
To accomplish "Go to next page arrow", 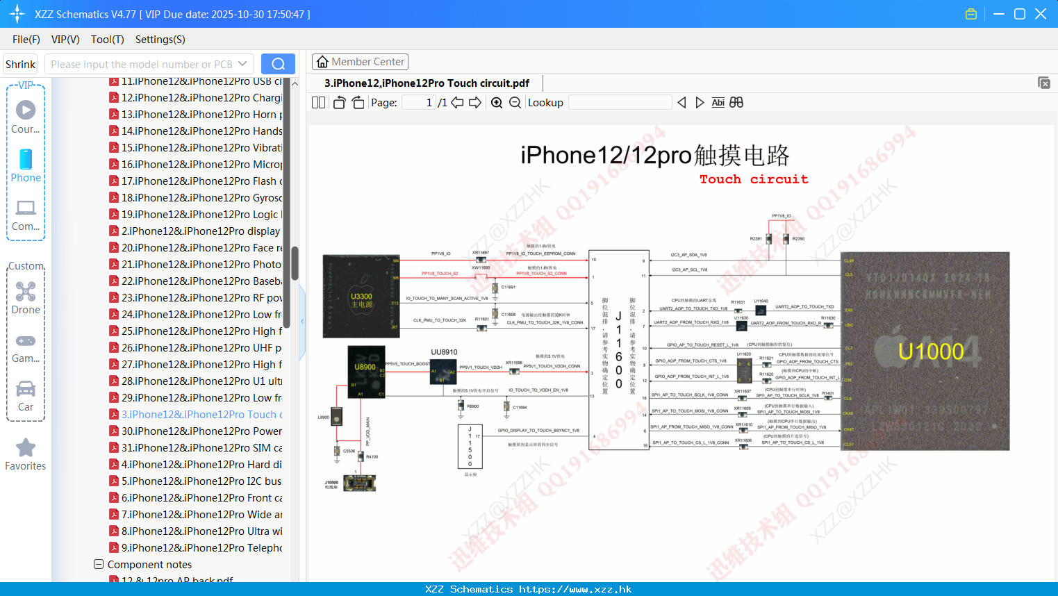I will 475,103.
